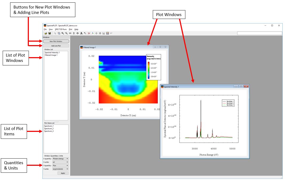This screenshot has width=285, height=181.
Task: Click the Open file folder icon
Action: point(46,33)
